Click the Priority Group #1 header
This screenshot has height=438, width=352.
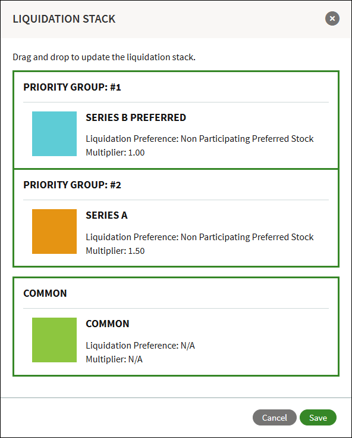[x=72, y=87]
